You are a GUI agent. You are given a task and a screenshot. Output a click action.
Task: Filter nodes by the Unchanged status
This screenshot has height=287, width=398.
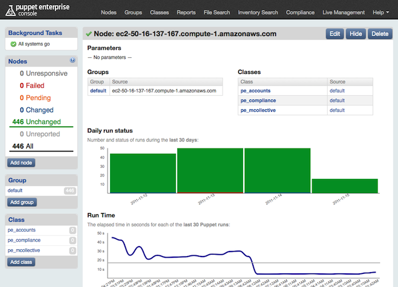[41, 122]
